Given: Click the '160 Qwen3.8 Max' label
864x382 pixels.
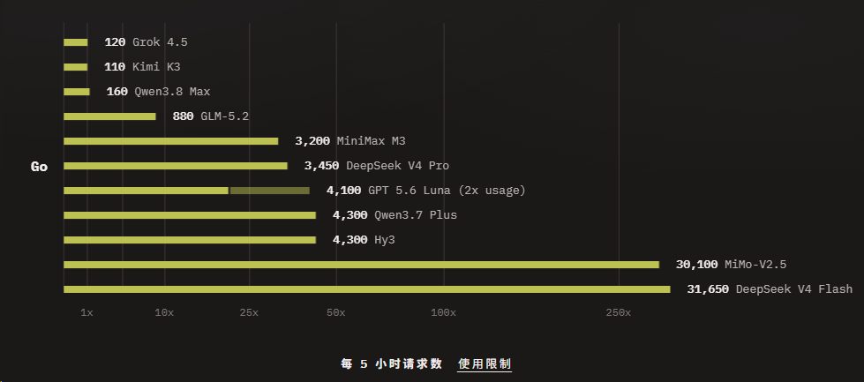Looking at the screenshot, I should (x=158, y=92).
